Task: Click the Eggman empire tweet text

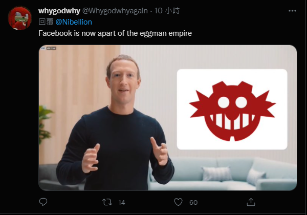Action: click(x=109, y=33)
